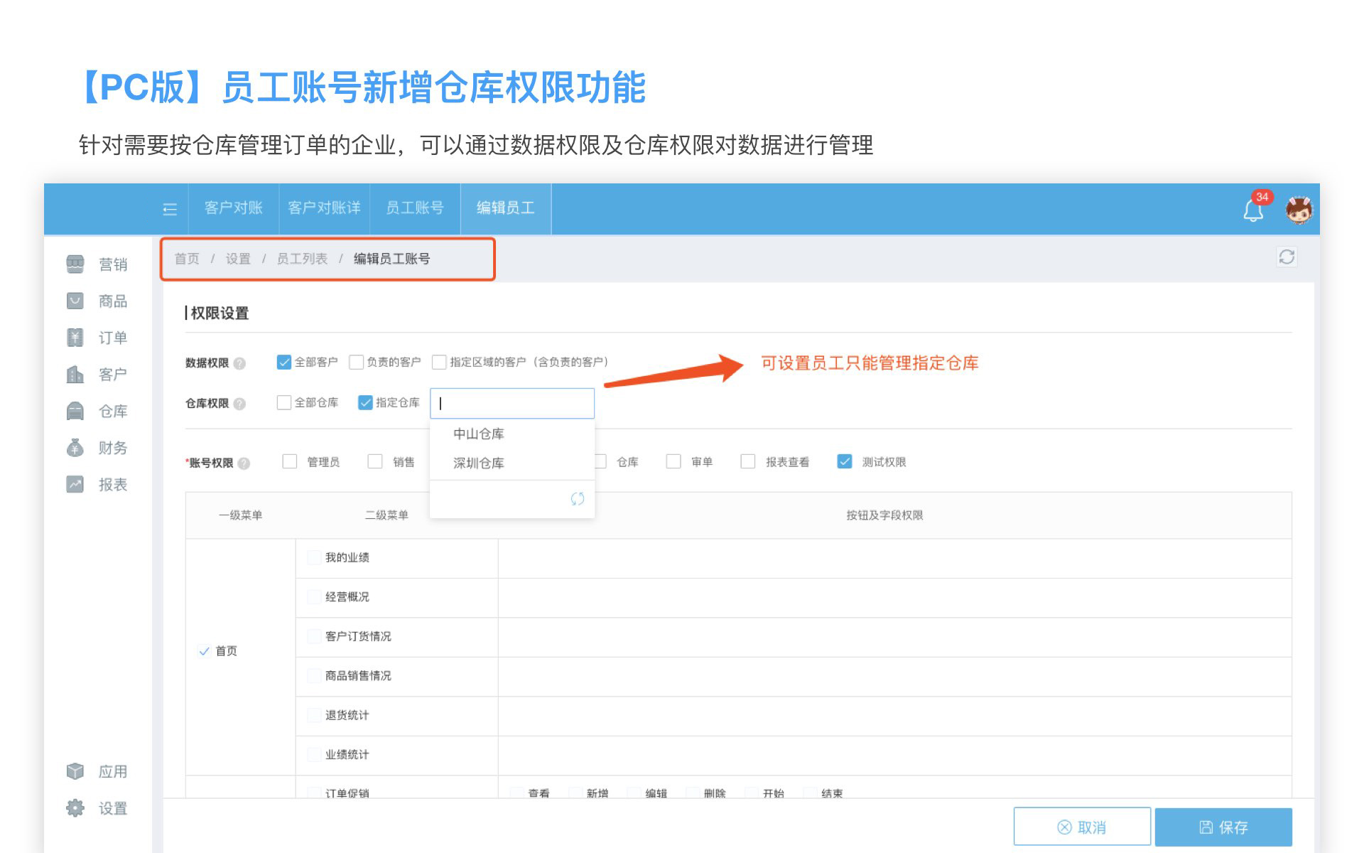Choose 深圳仓库 in the warehouse dropdown
This screenshot has height=853, width=1364.
[479, 463]
